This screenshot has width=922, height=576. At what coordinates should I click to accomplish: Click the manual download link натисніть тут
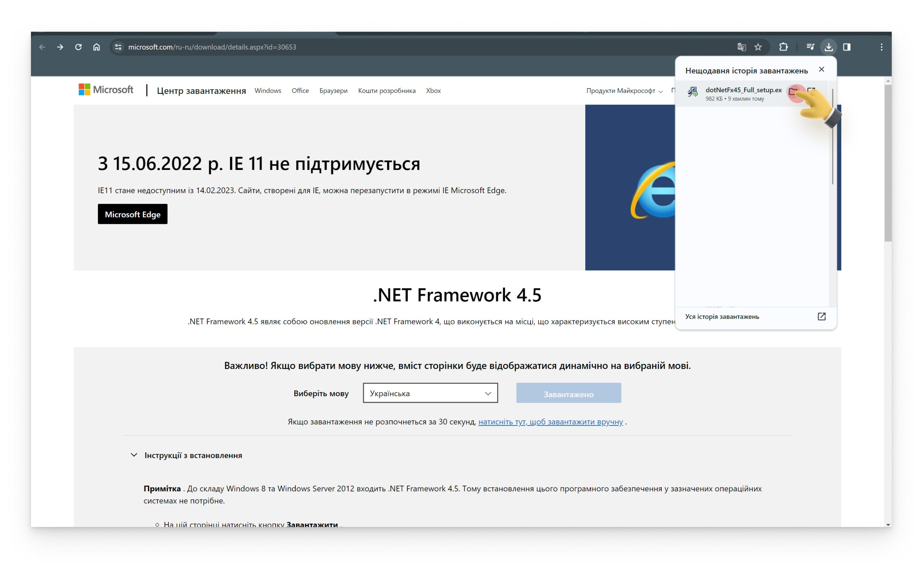click(551, 422)
